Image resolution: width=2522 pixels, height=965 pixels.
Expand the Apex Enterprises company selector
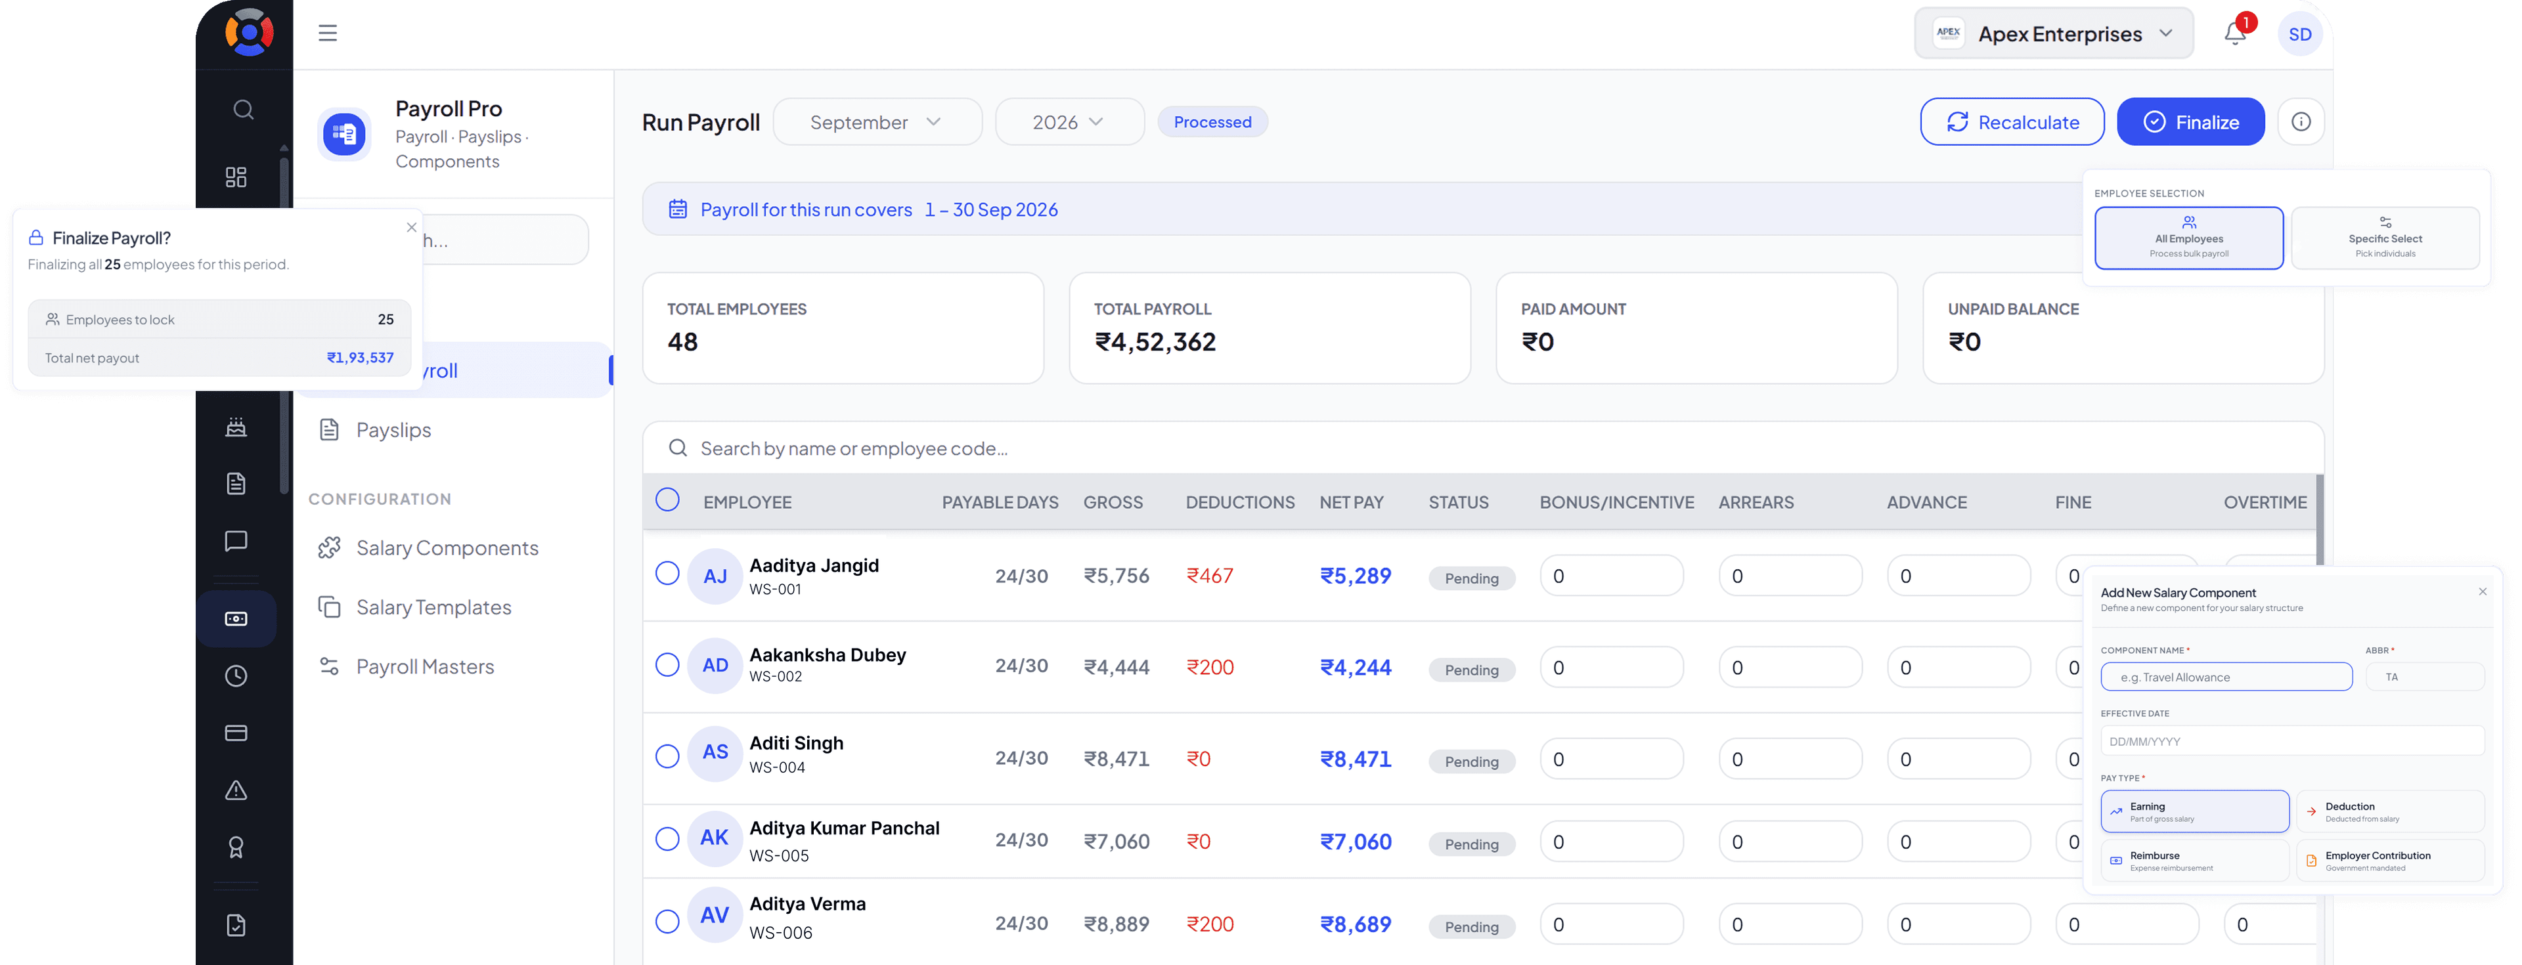tap(2053, 33)
